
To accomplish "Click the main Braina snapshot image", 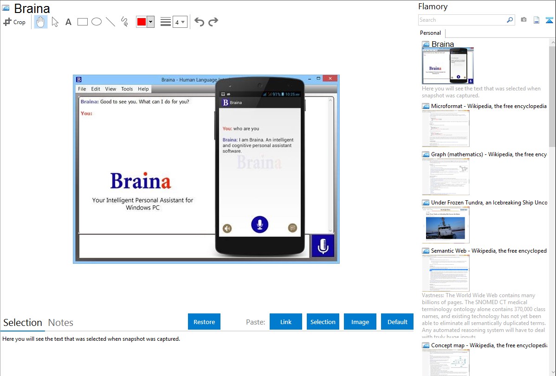I will pos(206,169).
